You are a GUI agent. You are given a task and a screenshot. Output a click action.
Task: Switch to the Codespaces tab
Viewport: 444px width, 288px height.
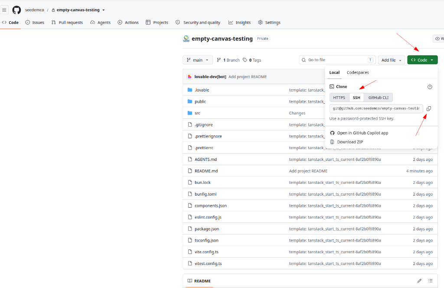[x=358, y=72]
